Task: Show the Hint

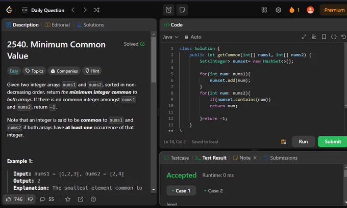Action: (x=92, y=71)
